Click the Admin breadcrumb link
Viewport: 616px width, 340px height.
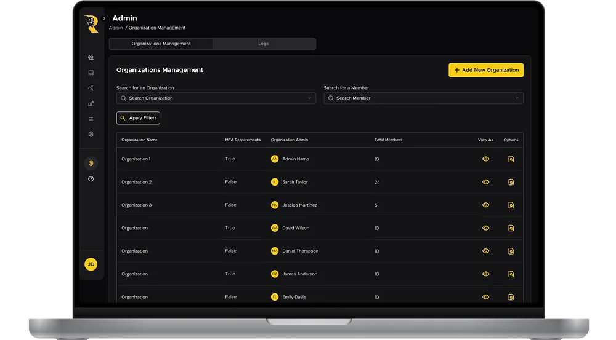coord(116,28)
